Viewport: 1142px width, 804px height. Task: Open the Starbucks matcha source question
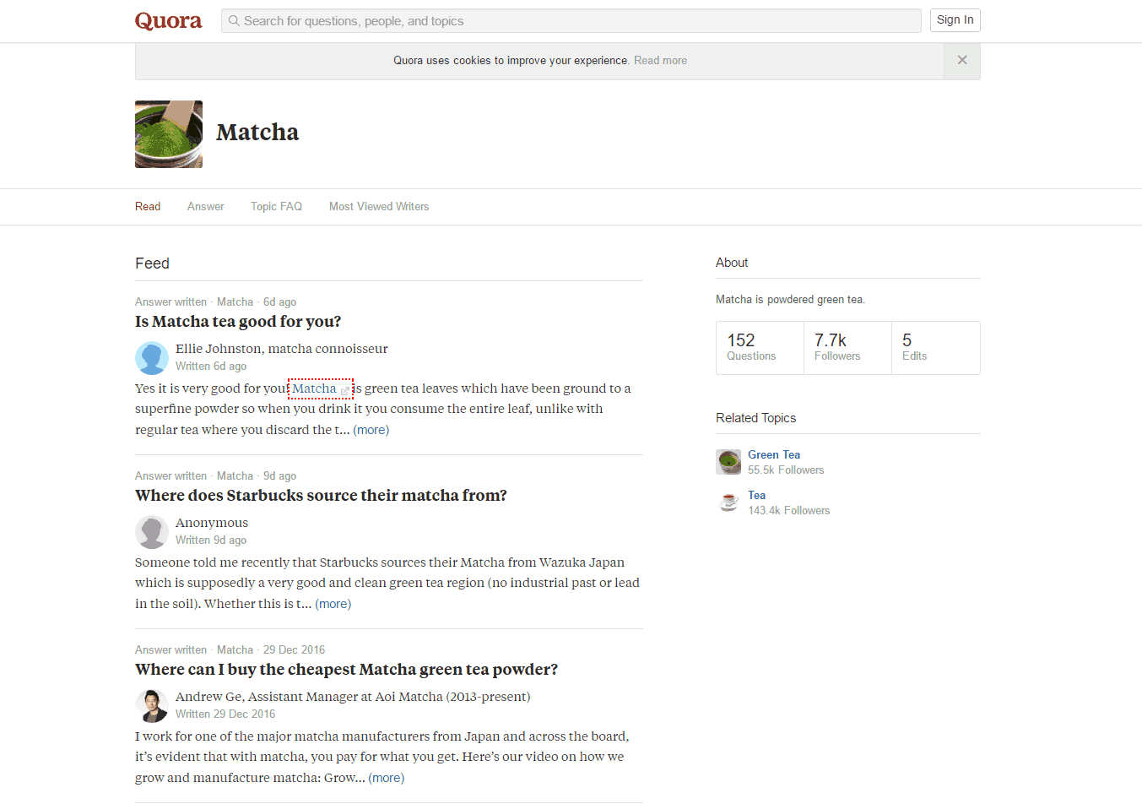point(321,496)
